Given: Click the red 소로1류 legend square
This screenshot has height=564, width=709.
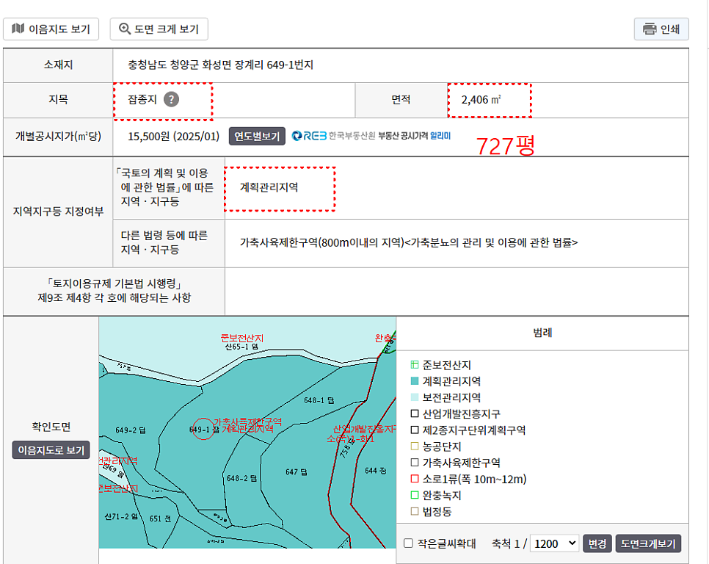Looking at the screenshot, I should [415, 480].
